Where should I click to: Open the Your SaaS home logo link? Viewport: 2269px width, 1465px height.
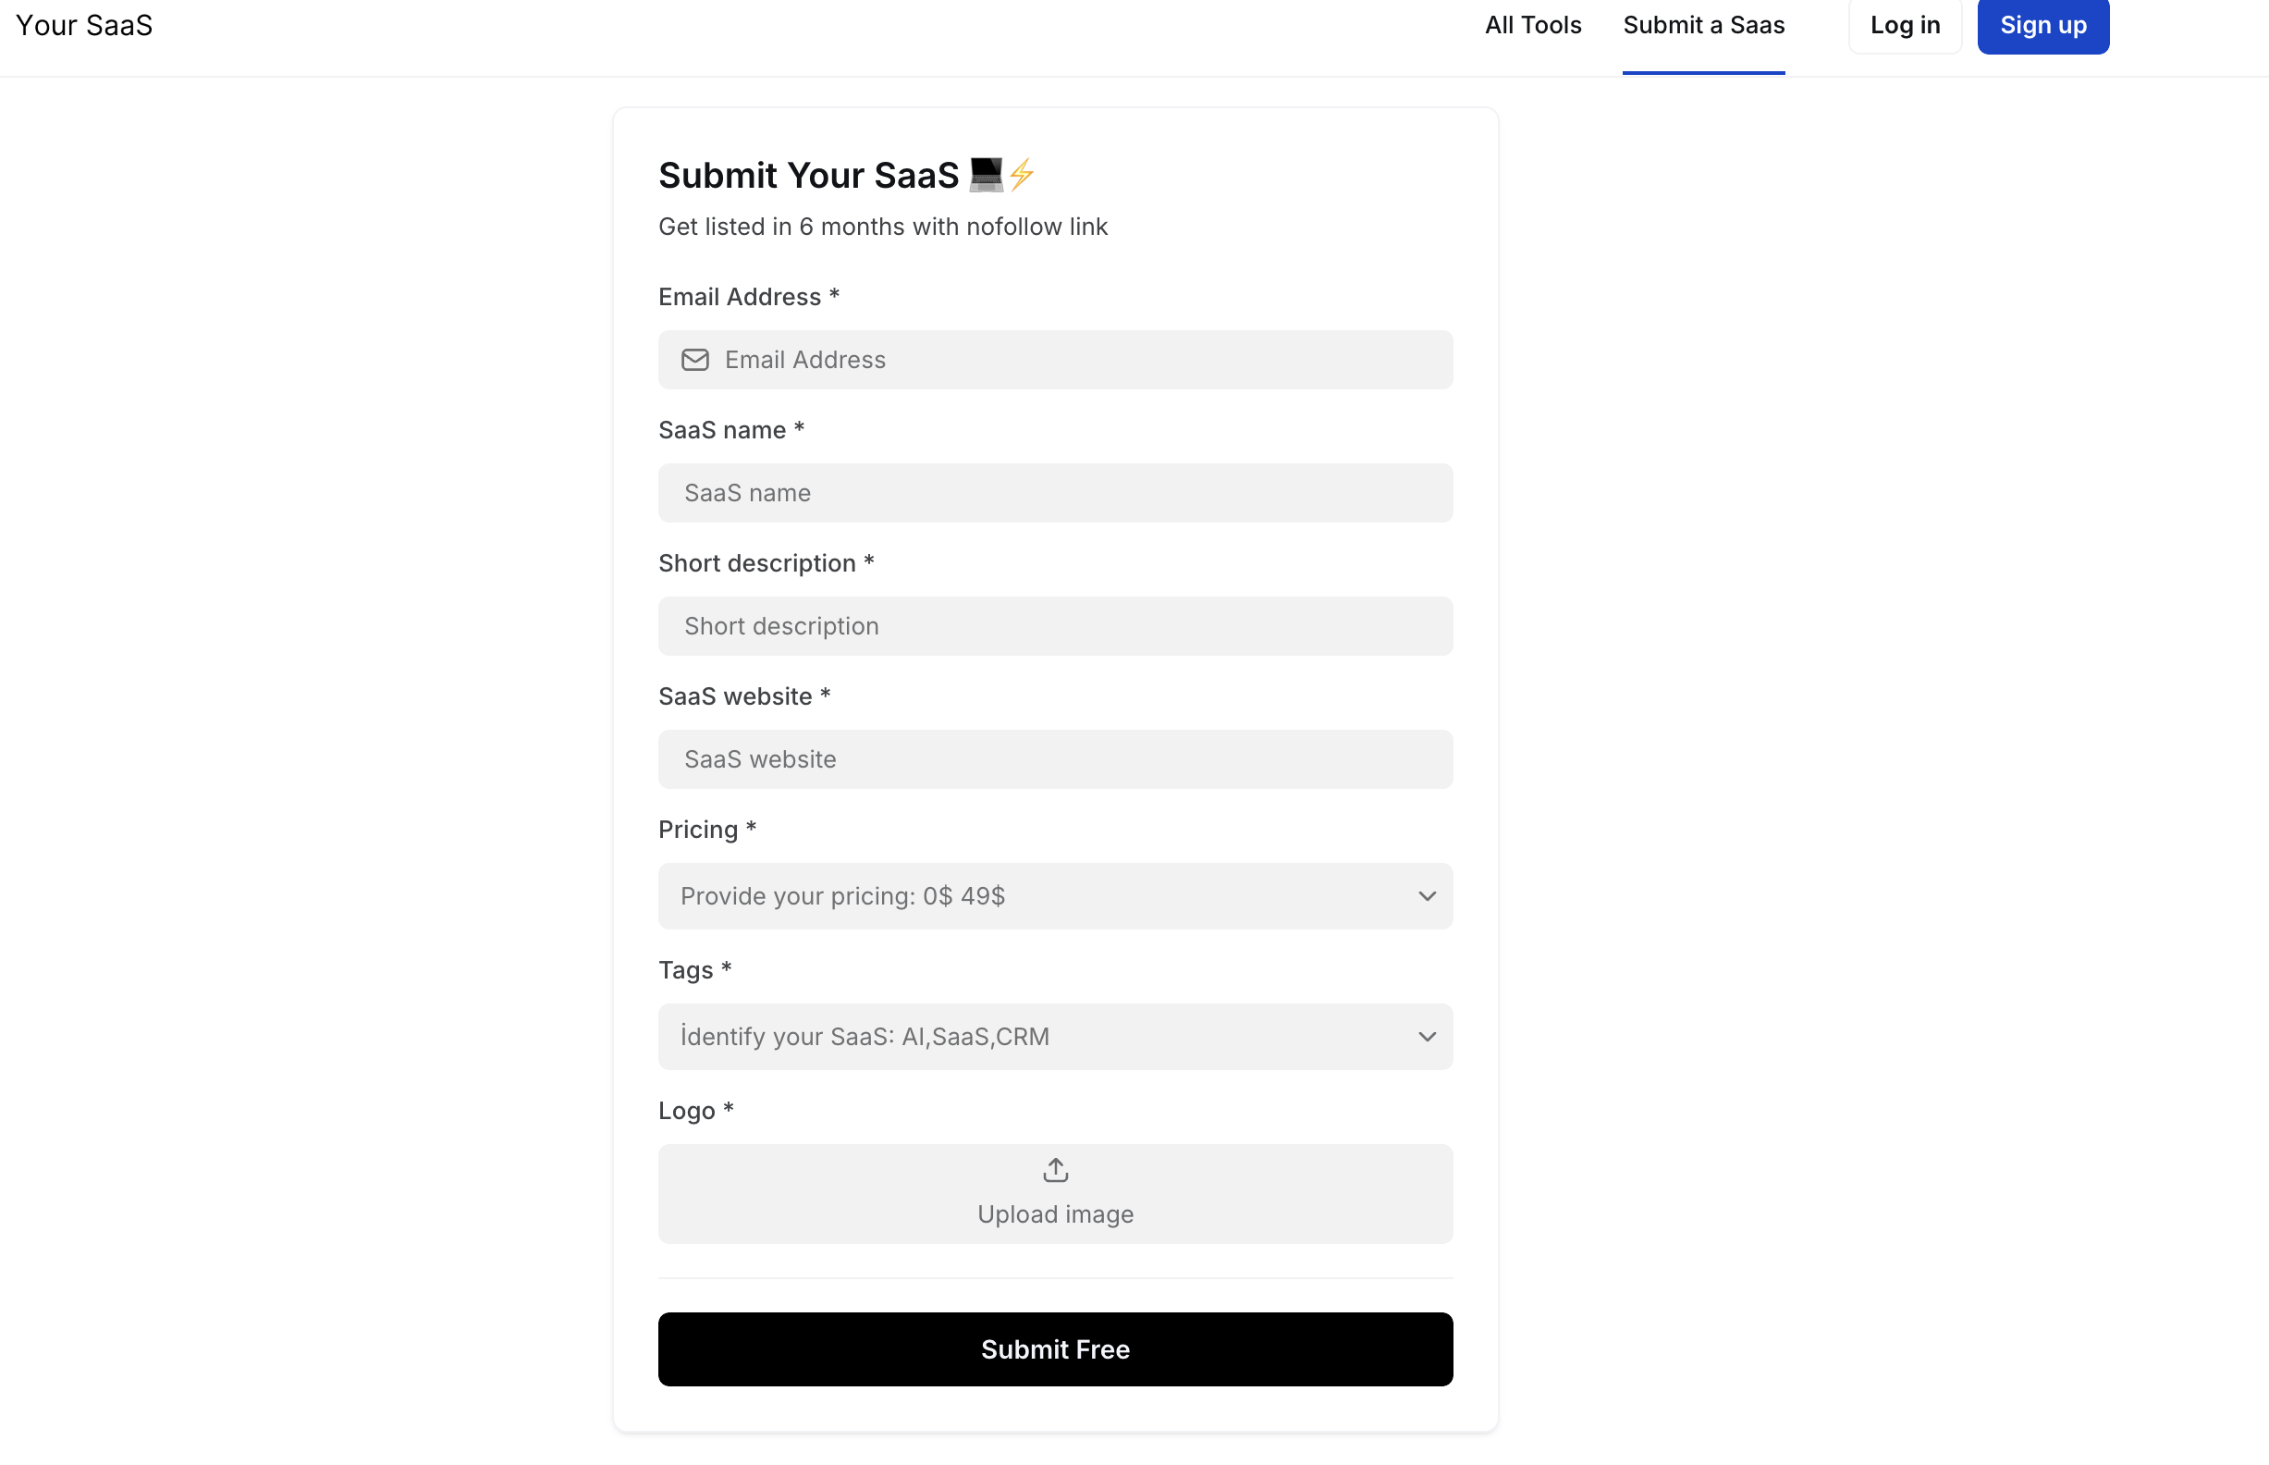84,26
